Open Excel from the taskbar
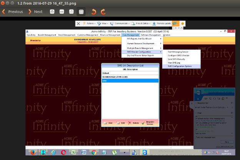240x160 pixels. 73,152
